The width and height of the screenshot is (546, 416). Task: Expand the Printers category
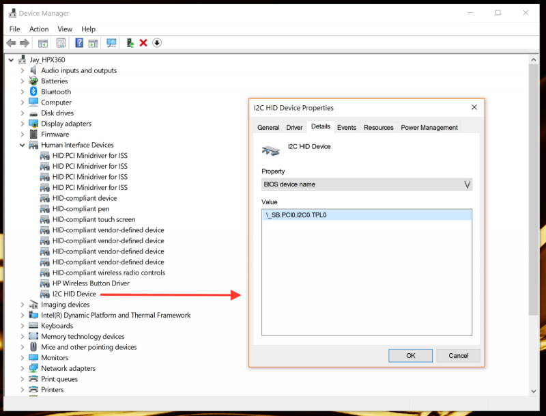pyautogui.click(x=23, y=389)
